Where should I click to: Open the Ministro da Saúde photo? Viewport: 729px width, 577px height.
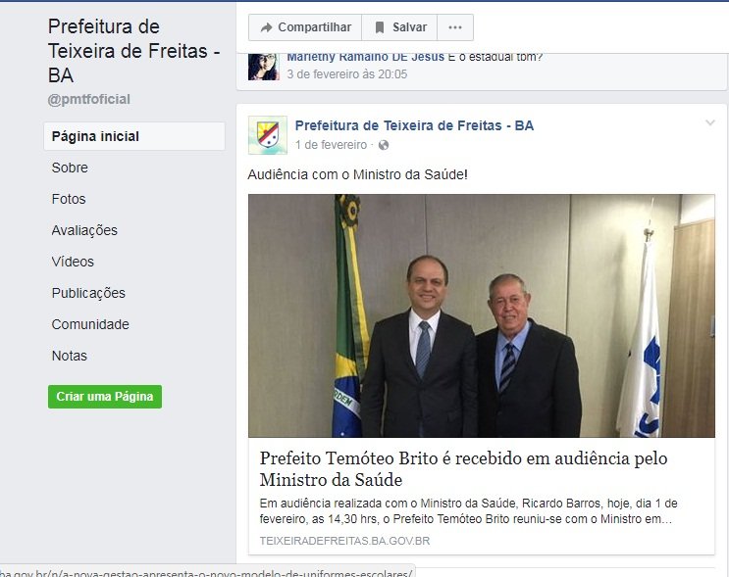point(481,315)
